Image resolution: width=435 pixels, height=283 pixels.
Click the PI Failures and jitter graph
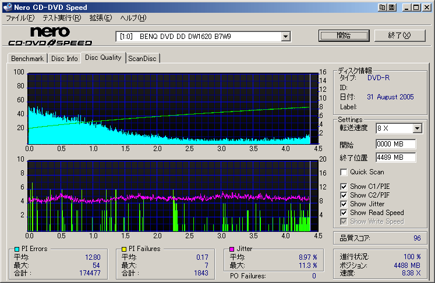click(x=173, y=196)
